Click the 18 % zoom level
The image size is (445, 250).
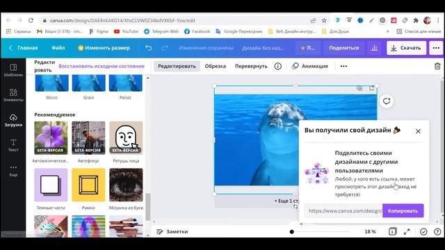[370, 231]
